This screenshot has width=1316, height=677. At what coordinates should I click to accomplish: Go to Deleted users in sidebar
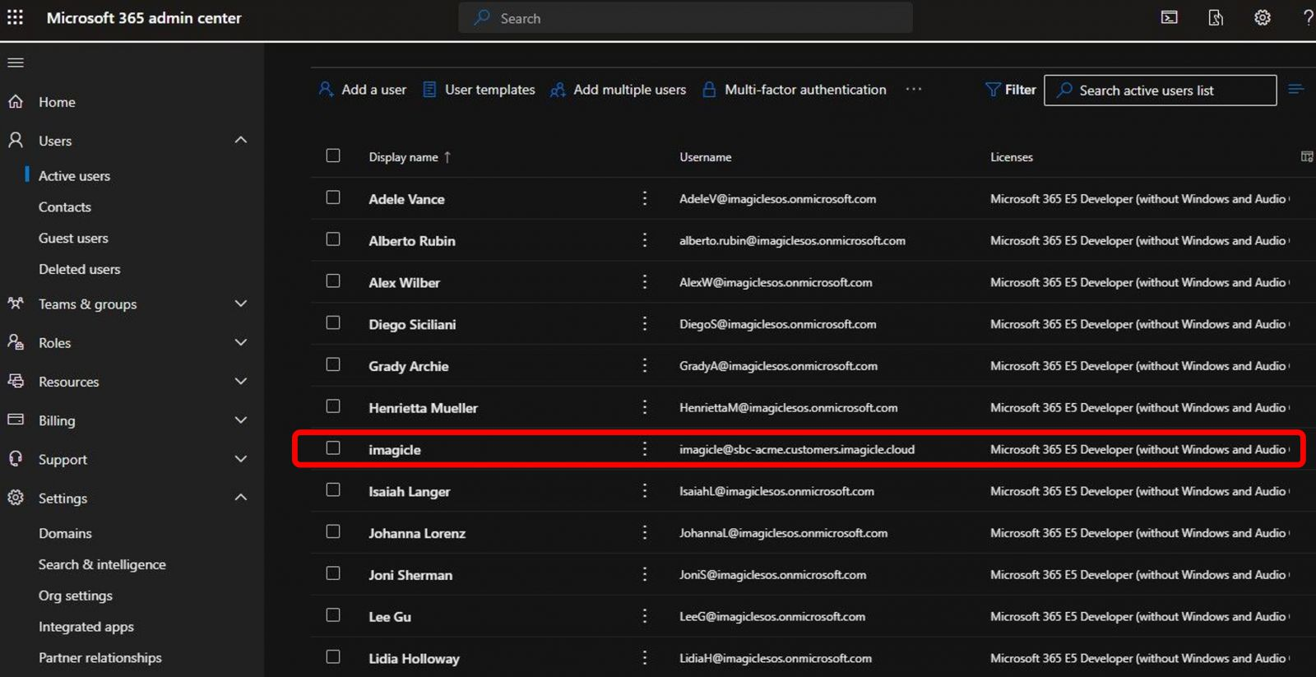(x=79, y=269)
